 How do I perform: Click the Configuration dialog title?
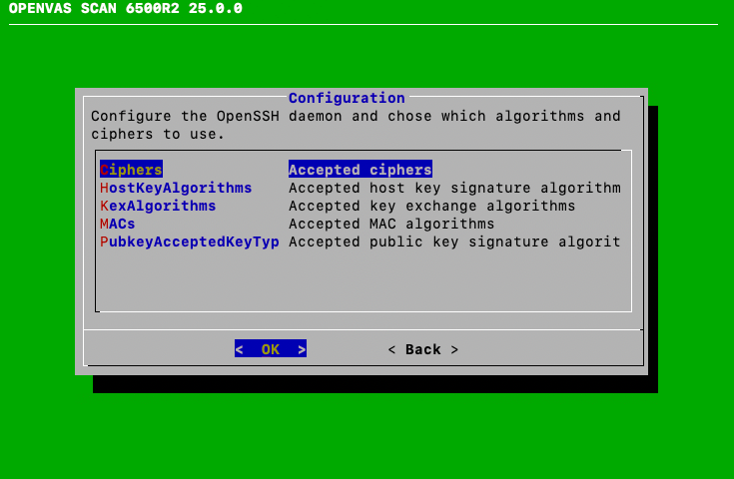(347, 98)
